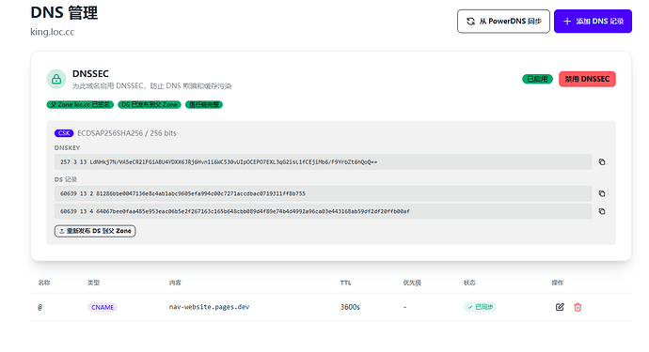Copy the DNSKEY value icon
Screen dimensions: 649x352
[602, 162]
